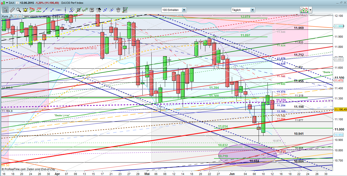Click the 12.06.2015 date text
The width and height of the screenshot is (347, 176).
[27, 3]
